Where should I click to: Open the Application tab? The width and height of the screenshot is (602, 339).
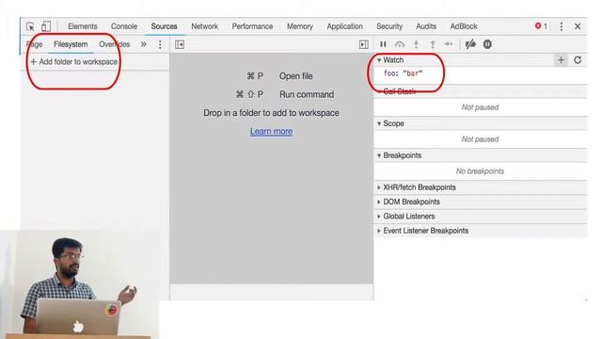point(345,26)
